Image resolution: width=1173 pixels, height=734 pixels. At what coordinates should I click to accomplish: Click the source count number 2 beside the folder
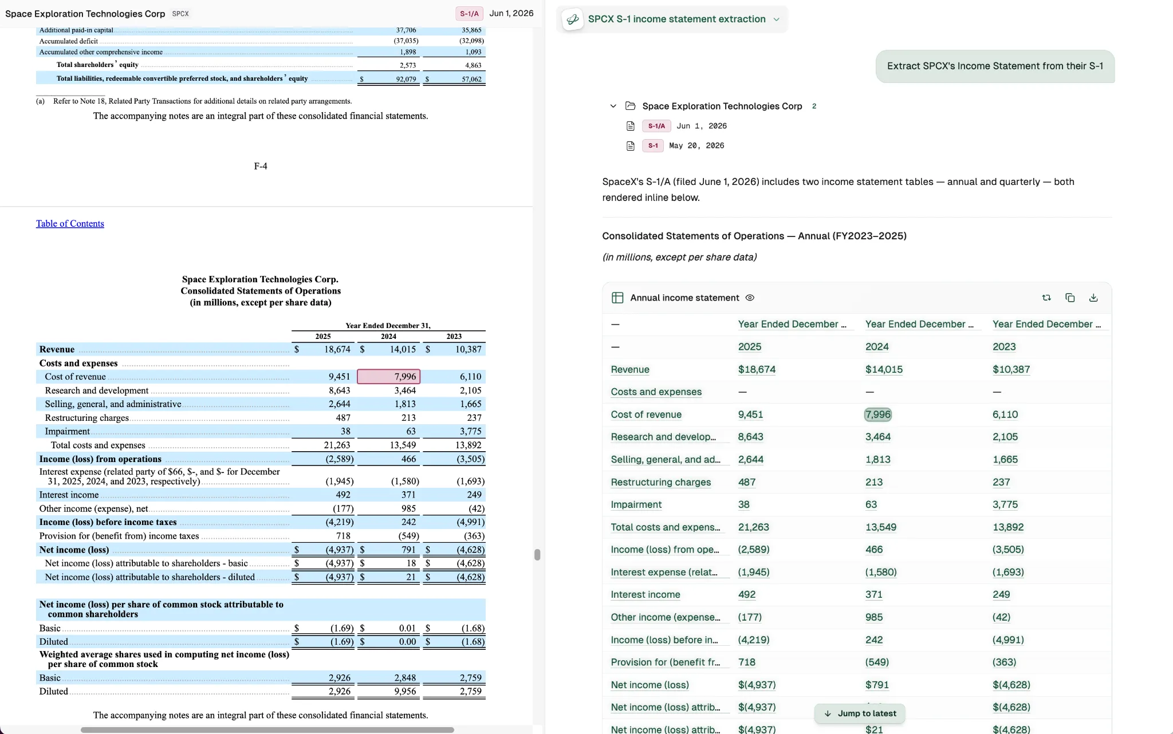[x=814, y=106]
